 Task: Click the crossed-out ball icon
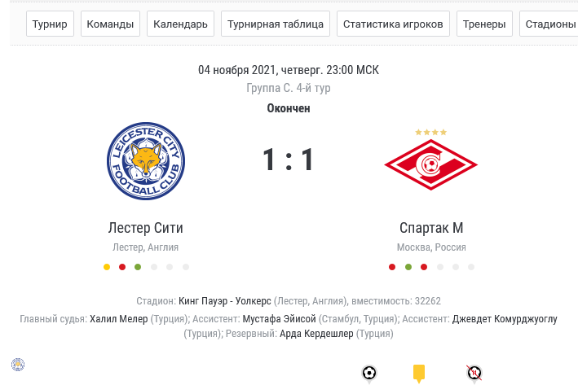coord(474,374)
